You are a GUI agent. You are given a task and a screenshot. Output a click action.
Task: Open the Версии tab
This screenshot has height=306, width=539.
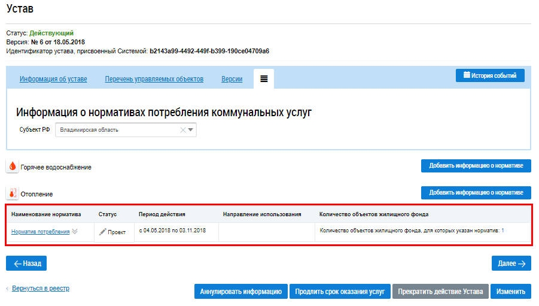point(232,79)
